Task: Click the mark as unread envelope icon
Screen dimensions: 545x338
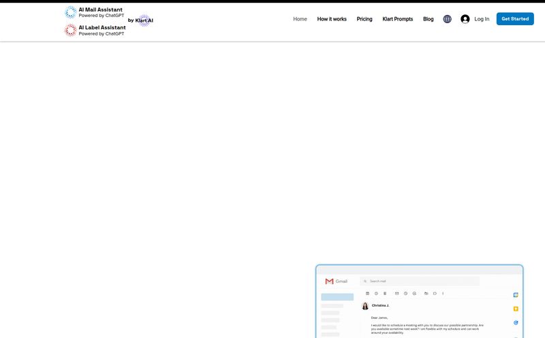Action: pos(396,294)
